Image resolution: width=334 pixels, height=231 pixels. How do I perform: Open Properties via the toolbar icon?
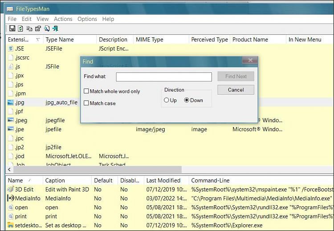coord(38,29)
